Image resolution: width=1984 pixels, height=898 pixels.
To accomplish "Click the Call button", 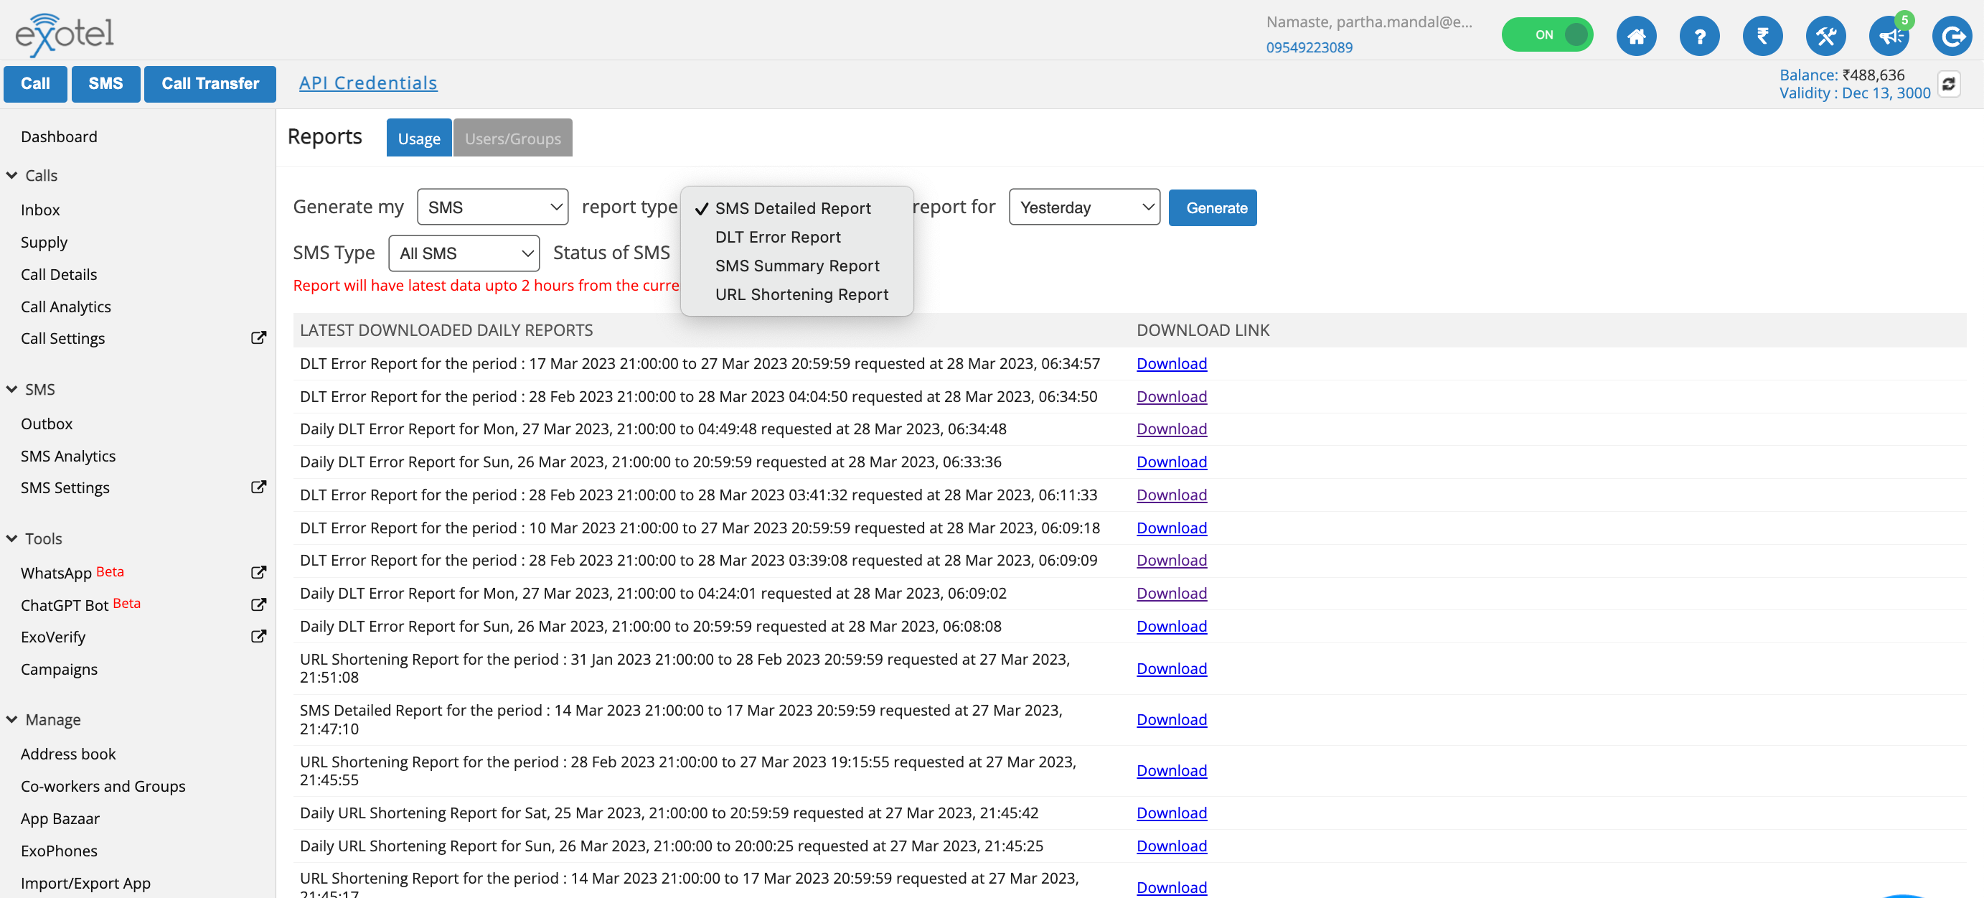I will click(35, 83).
